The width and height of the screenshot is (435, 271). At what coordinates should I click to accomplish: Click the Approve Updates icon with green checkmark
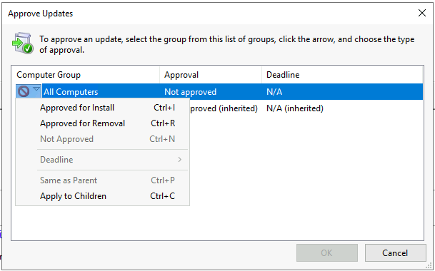coord(23,44)
